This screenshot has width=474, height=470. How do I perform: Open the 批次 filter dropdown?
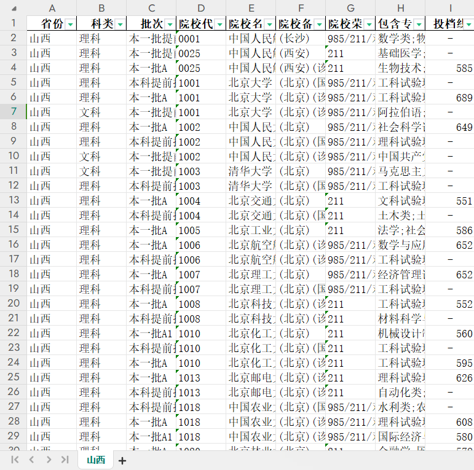170,24
